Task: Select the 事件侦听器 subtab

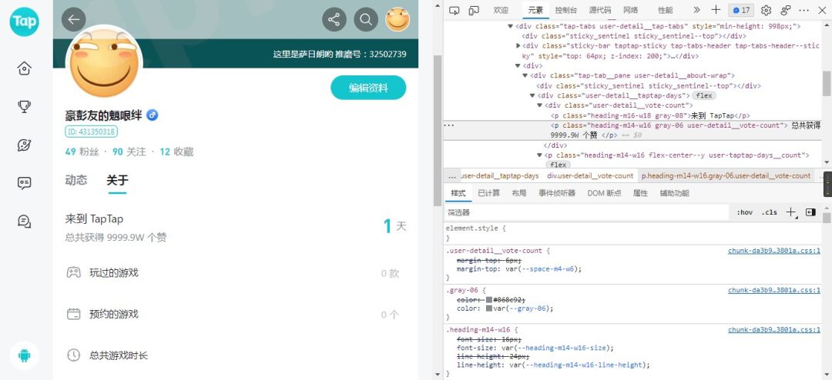Action: [x=557, y=193]
